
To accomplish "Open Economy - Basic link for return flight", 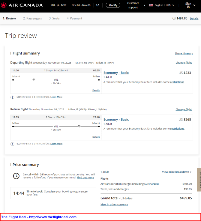I will point(116,119).
